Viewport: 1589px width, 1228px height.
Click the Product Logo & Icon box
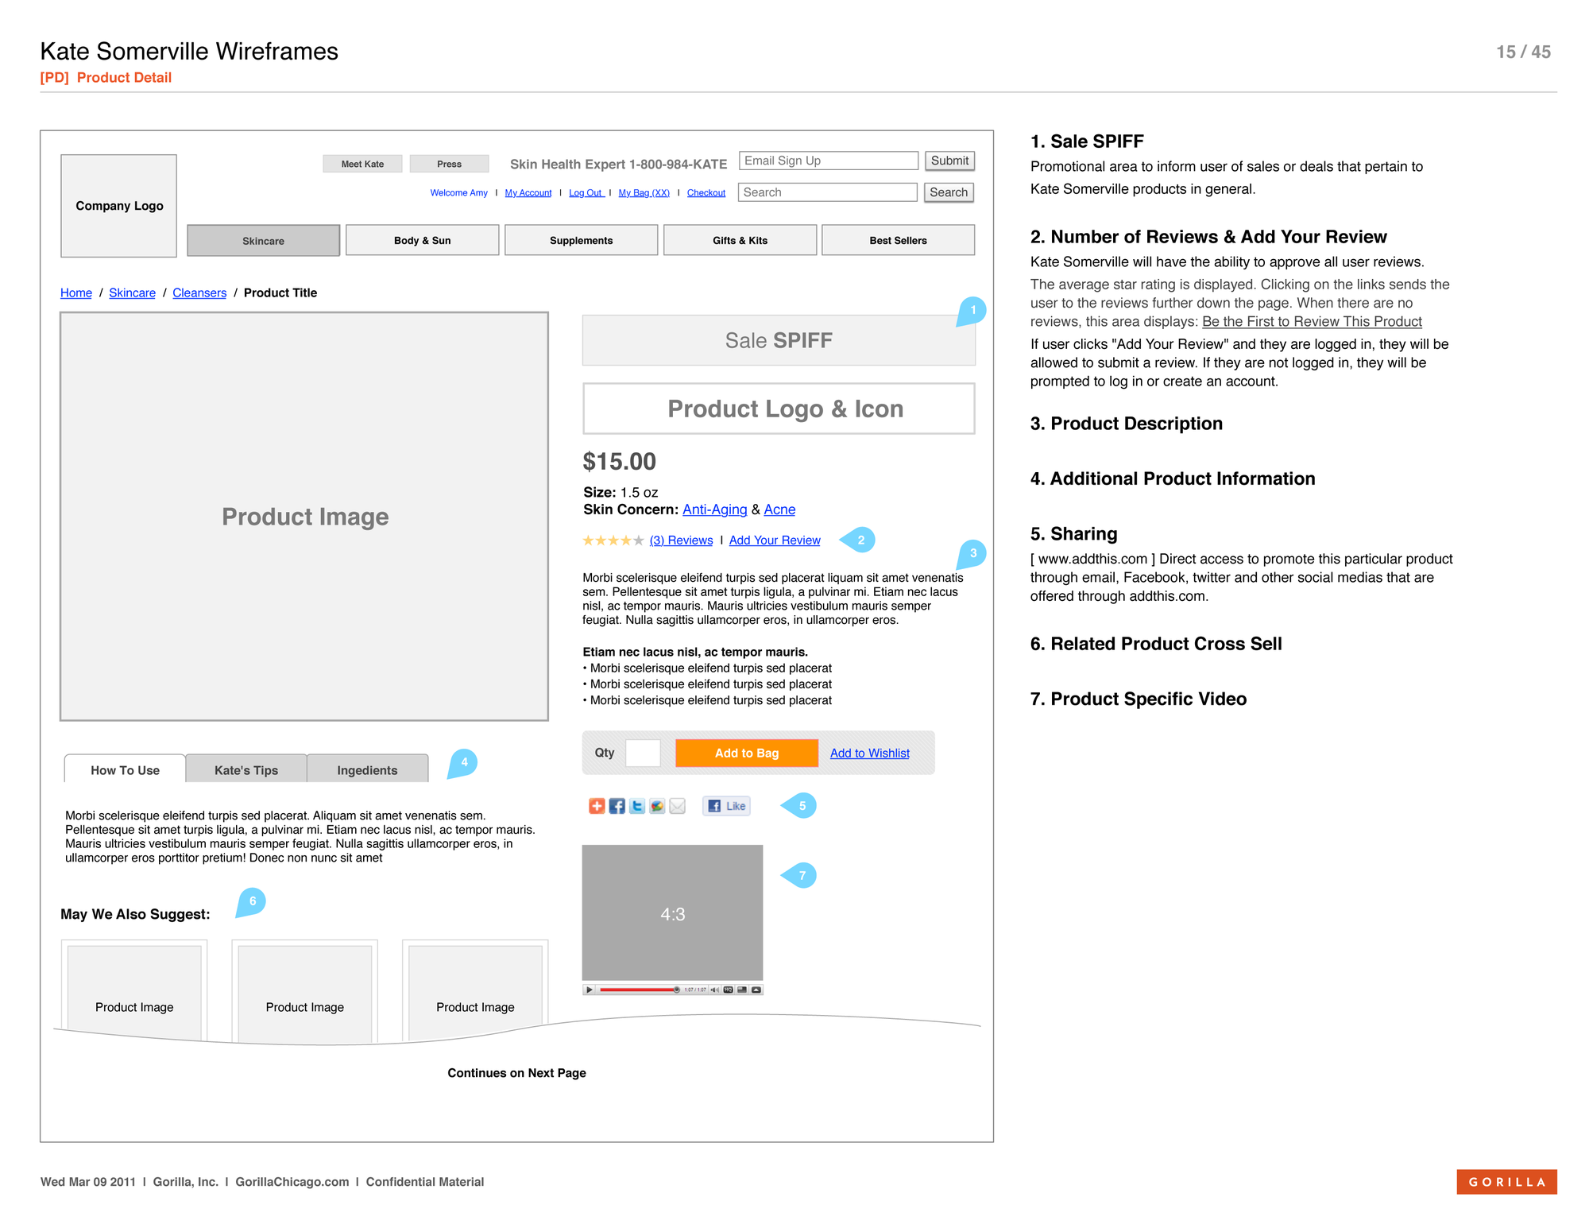pyautogui.click(x=779, y=409)
